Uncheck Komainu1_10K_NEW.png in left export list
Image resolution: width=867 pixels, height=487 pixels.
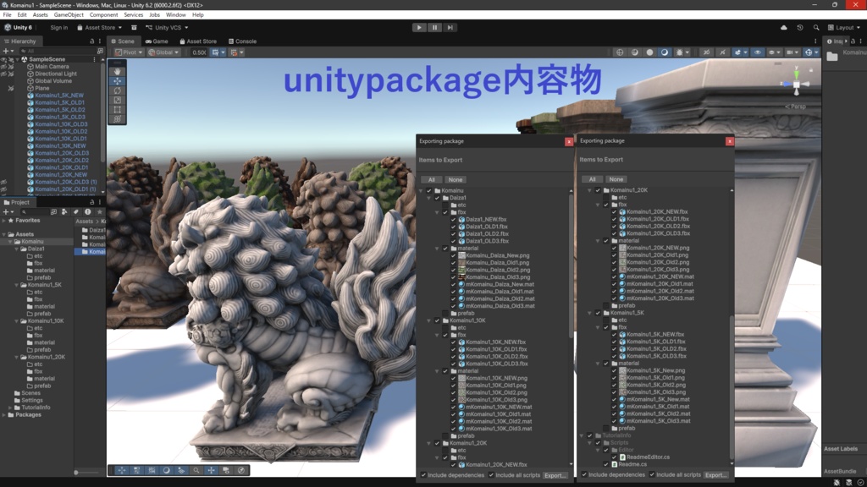[454, 378]
